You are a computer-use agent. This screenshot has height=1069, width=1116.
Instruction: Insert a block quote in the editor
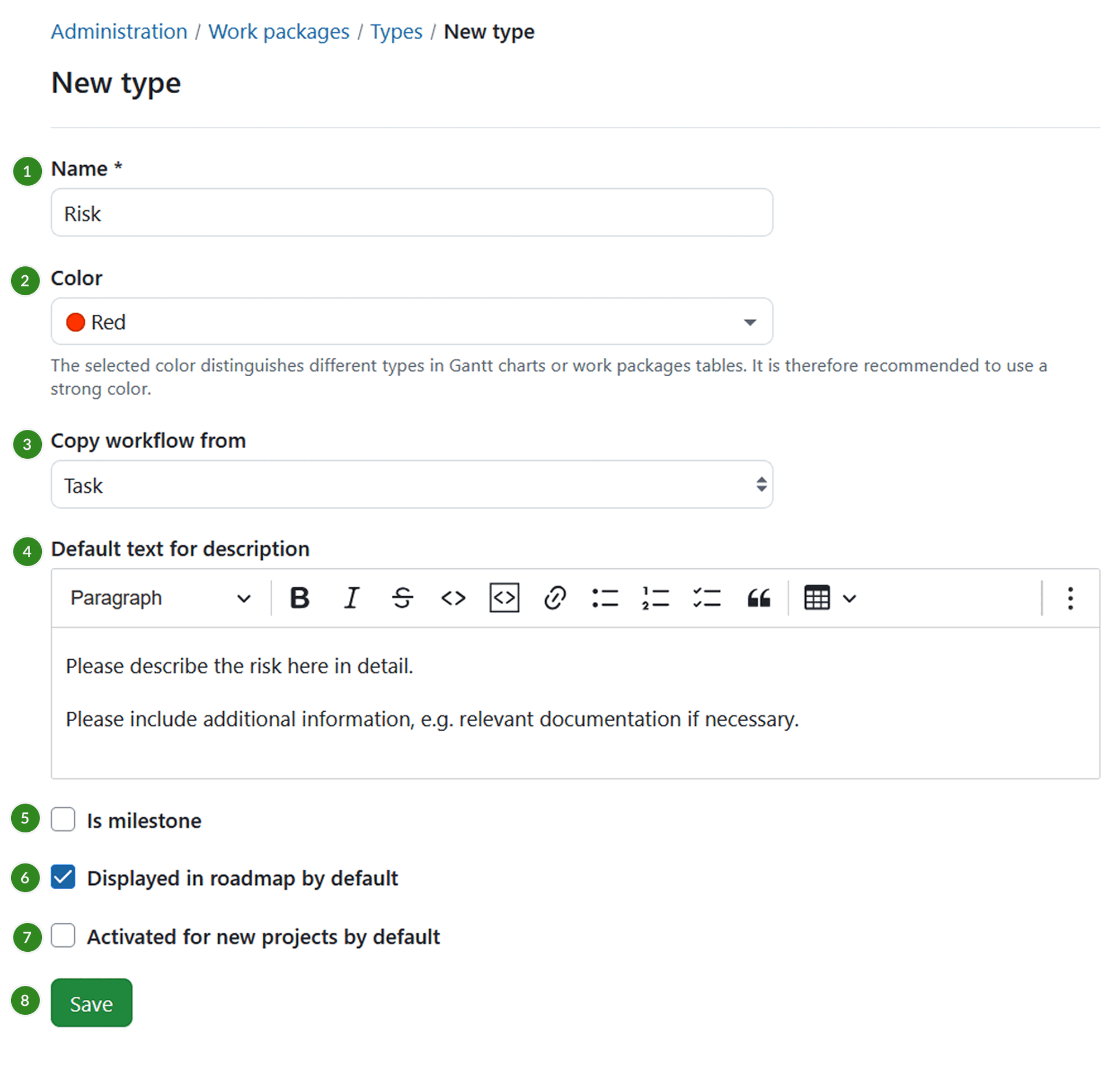click(758, 598)
